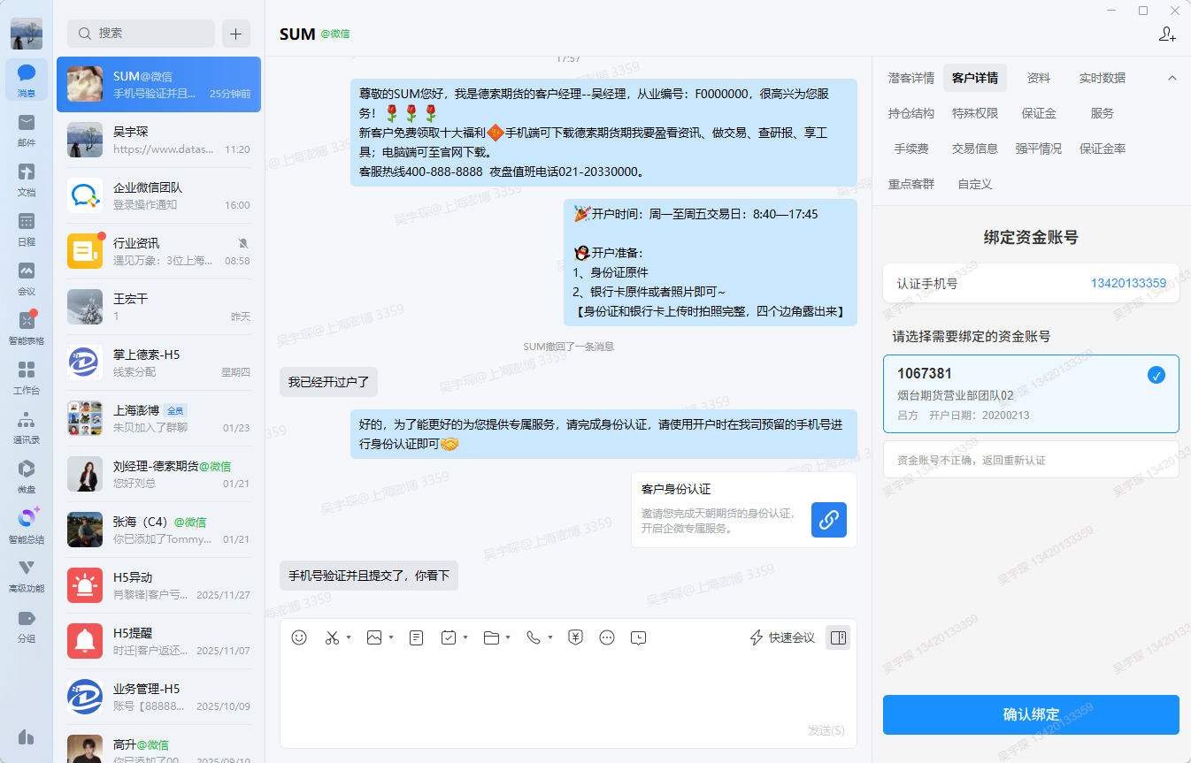Click the folder icon in chat toolbar
This screenshot has width=1191, height=763.
pos(491,637)
